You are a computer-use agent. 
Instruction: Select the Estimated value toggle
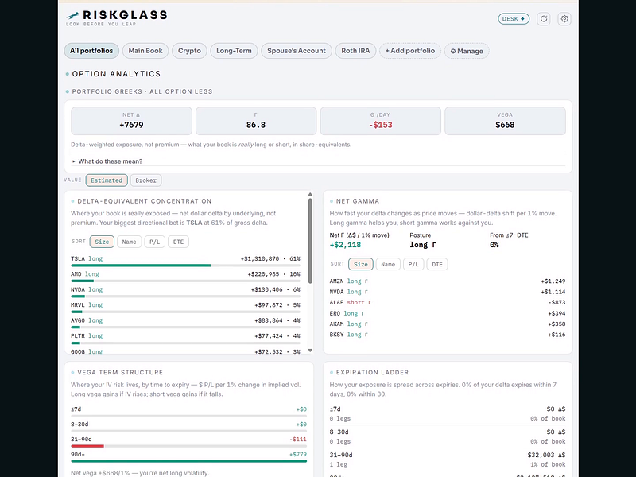point(107,180)
